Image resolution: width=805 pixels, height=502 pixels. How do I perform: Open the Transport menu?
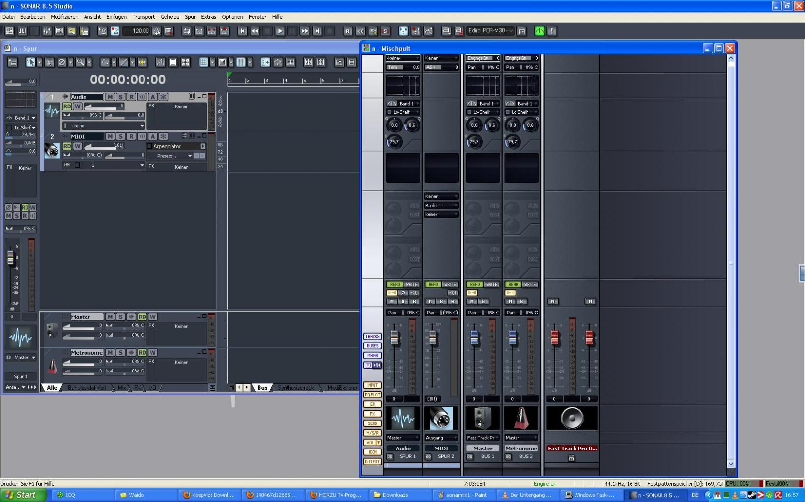tap(144, 17)
